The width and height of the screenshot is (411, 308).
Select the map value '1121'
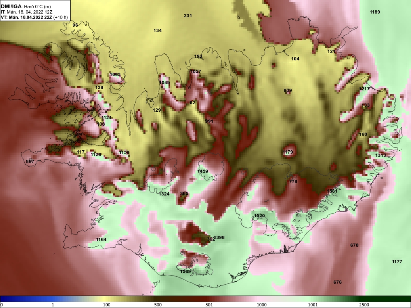click(x=106, y=117)
